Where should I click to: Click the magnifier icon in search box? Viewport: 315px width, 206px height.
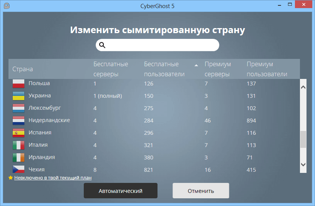coord(102,45)
